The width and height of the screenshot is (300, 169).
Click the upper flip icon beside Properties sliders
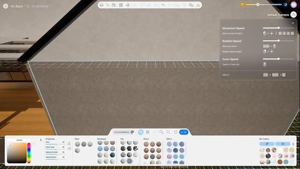pos(69,143)
